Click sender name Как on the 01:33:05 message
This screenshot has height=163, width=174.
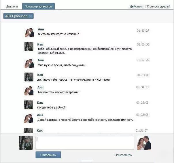pos(40,75)
